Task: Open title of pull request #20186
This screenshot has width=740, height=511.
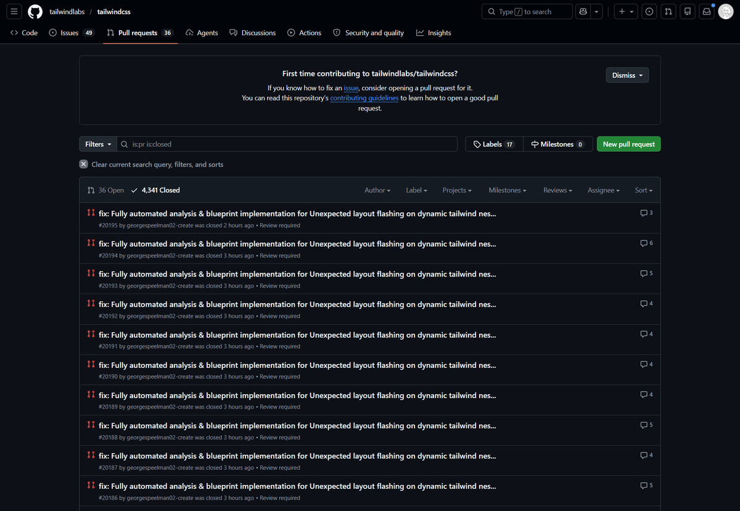Action: tap(297, 486)
